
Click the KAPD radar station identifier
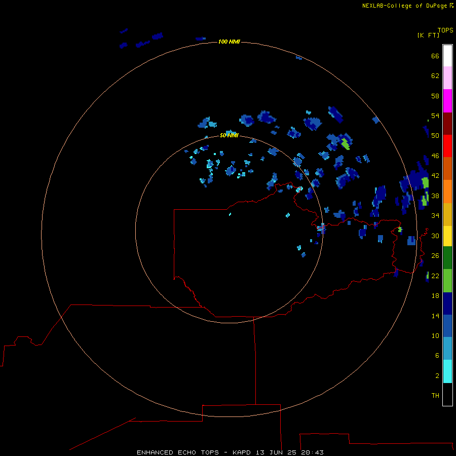point(241,452)
